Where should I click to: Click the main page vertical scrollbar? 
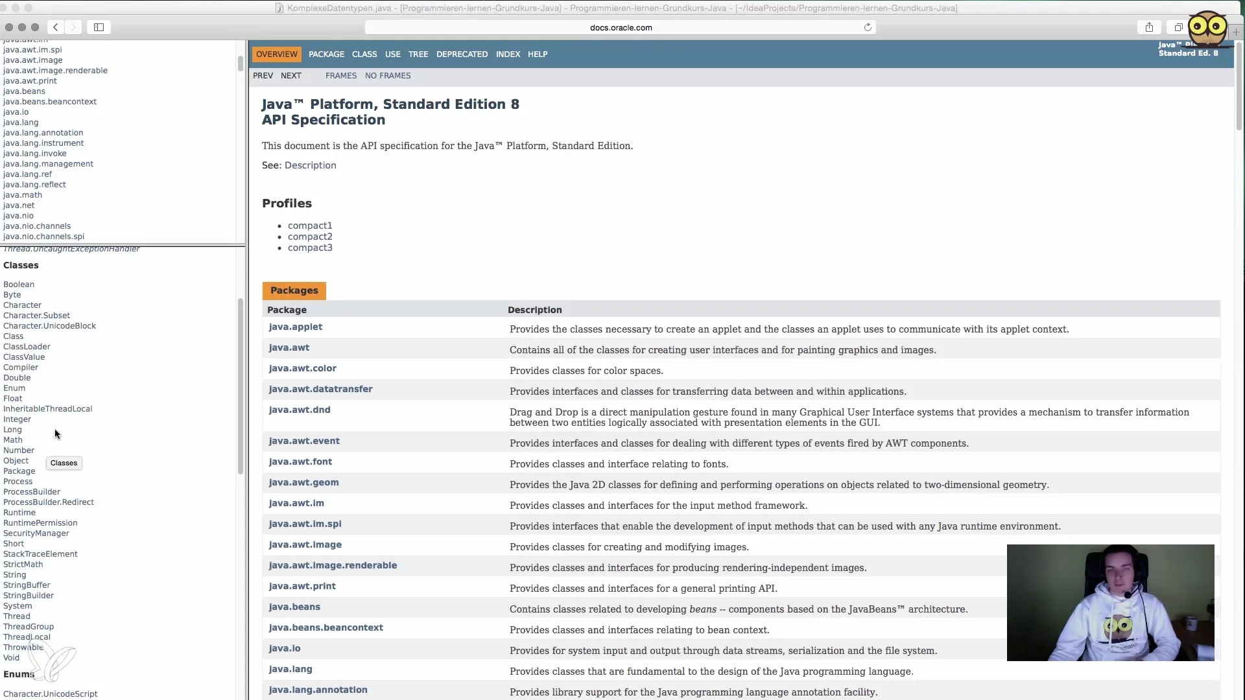tap(1239, 86)
